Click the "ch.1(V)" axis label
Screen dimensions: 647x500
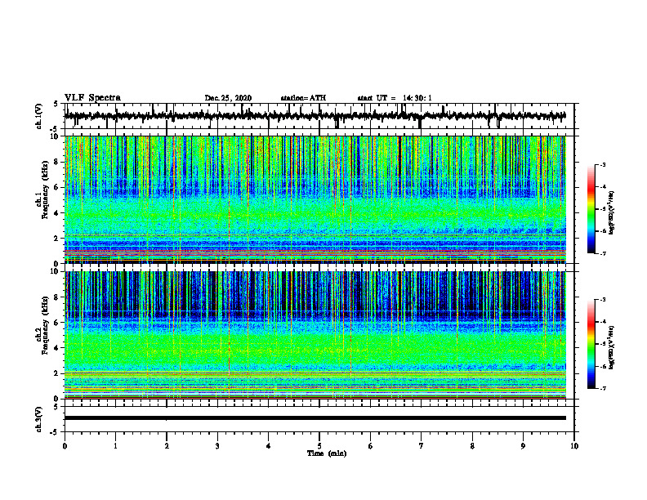click(39, 116)
